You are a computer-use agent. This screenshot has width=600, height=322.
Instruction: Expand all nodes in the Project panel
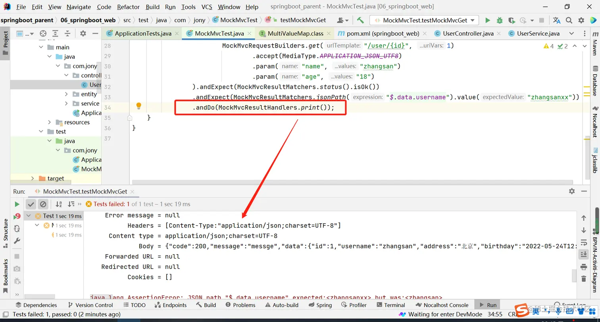click(x=55, y=34)
